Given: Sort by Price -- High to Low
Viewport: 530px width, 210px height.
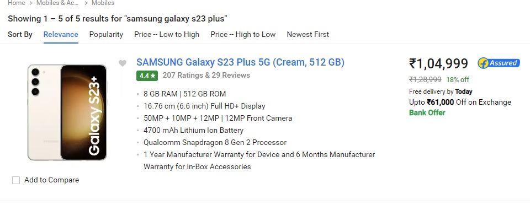Looking at the screenshot, I should coord(243,34).
